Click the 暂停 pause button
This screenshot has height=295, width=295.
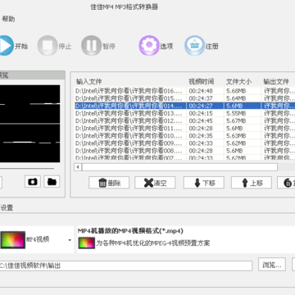tap(98, 46)
